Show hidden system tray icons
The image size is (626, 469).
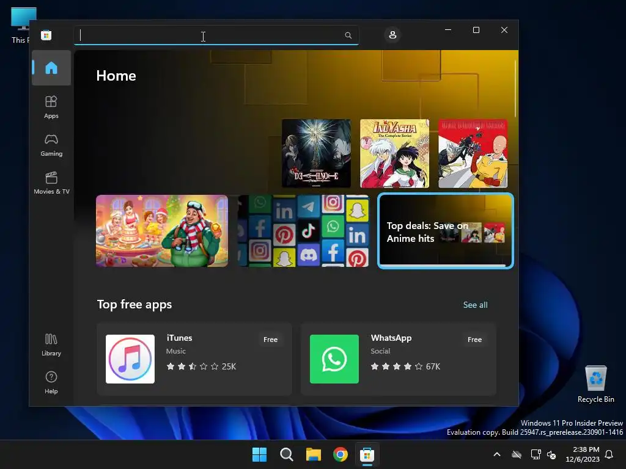497,454
